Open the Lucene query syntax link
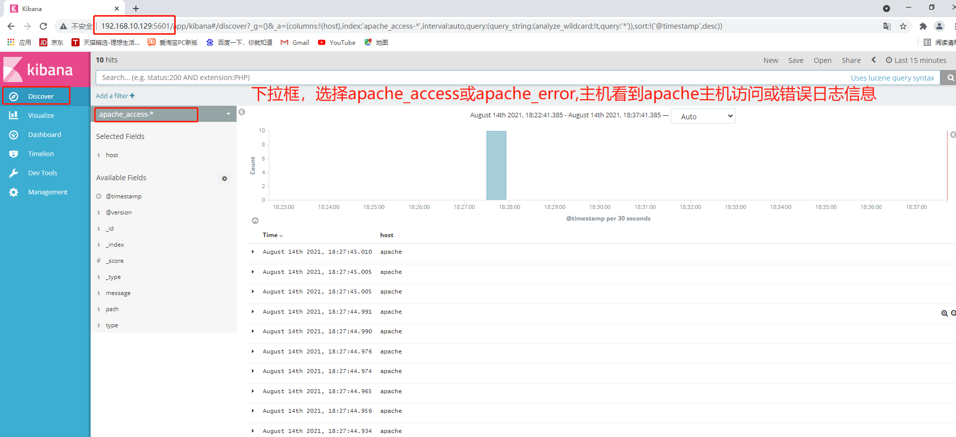956x437 pixels. pyautogui.click(x=893, y=78)
